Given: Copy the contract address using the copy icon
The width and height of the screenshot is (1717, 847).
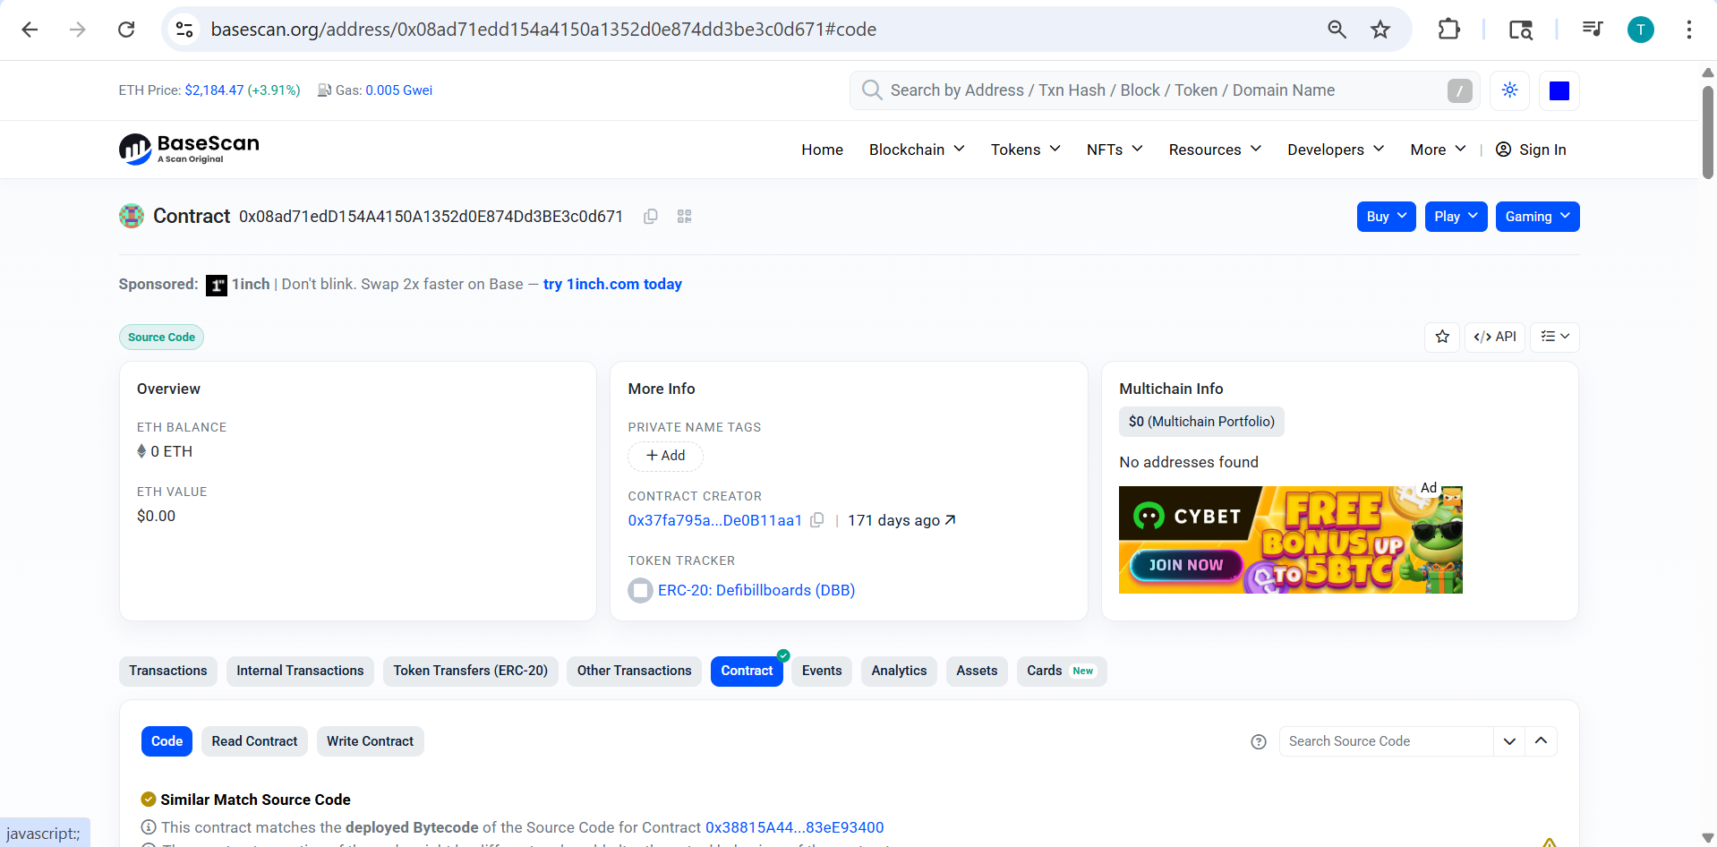Looking at the screenshot, I should (x=650, y=216).
